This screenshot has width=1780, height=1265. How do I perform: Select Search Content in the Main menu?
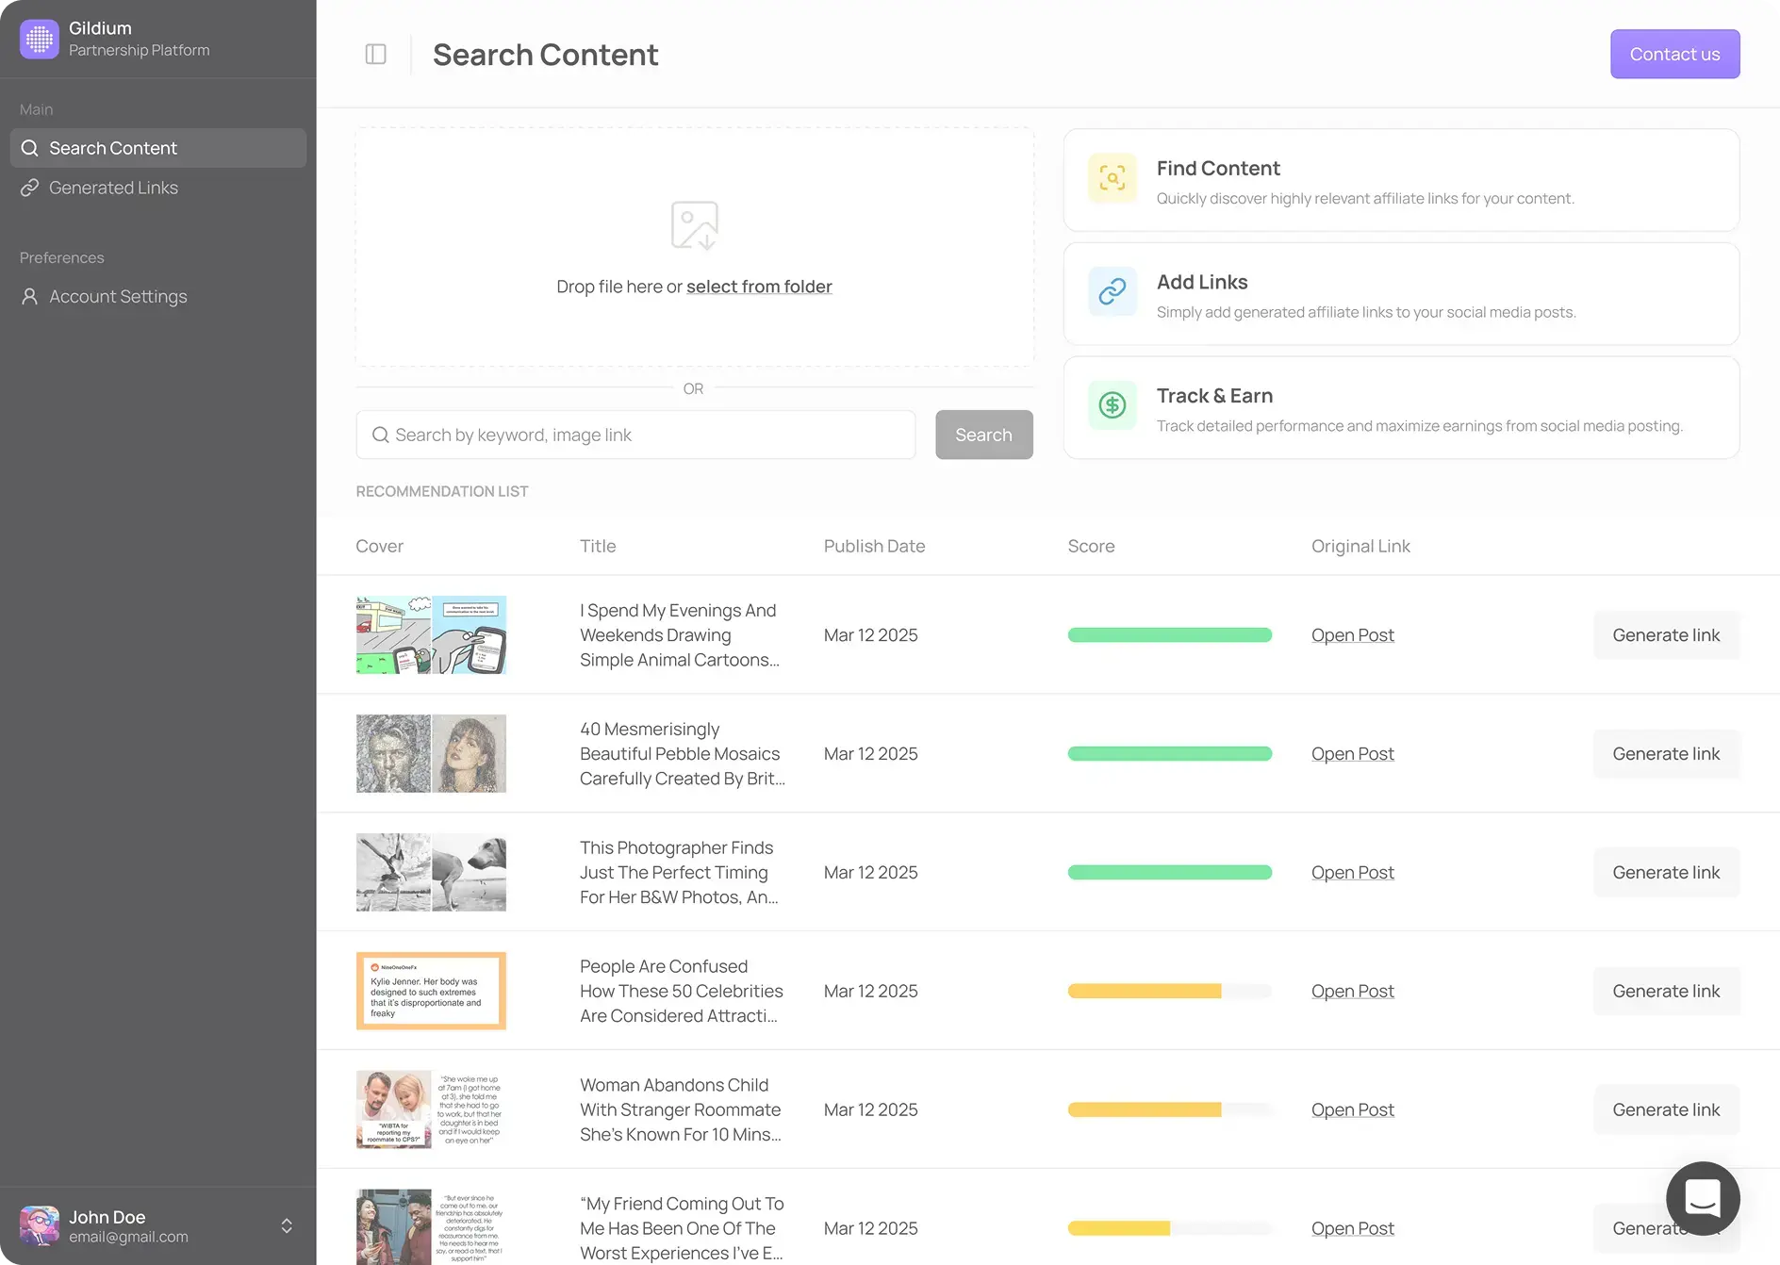(x=113, y=148)
